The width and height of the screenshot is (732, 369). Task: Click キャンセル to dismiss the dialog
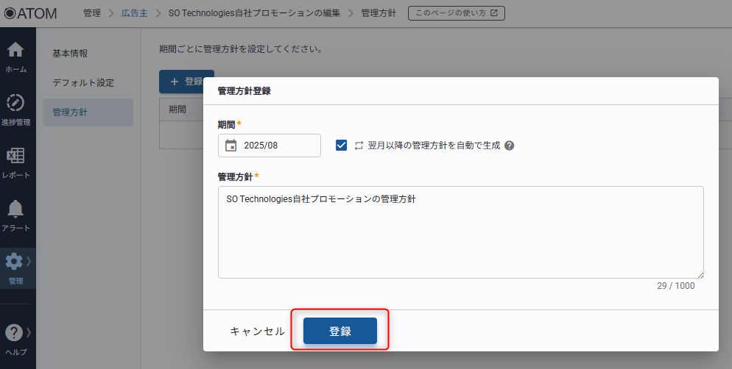257,332
